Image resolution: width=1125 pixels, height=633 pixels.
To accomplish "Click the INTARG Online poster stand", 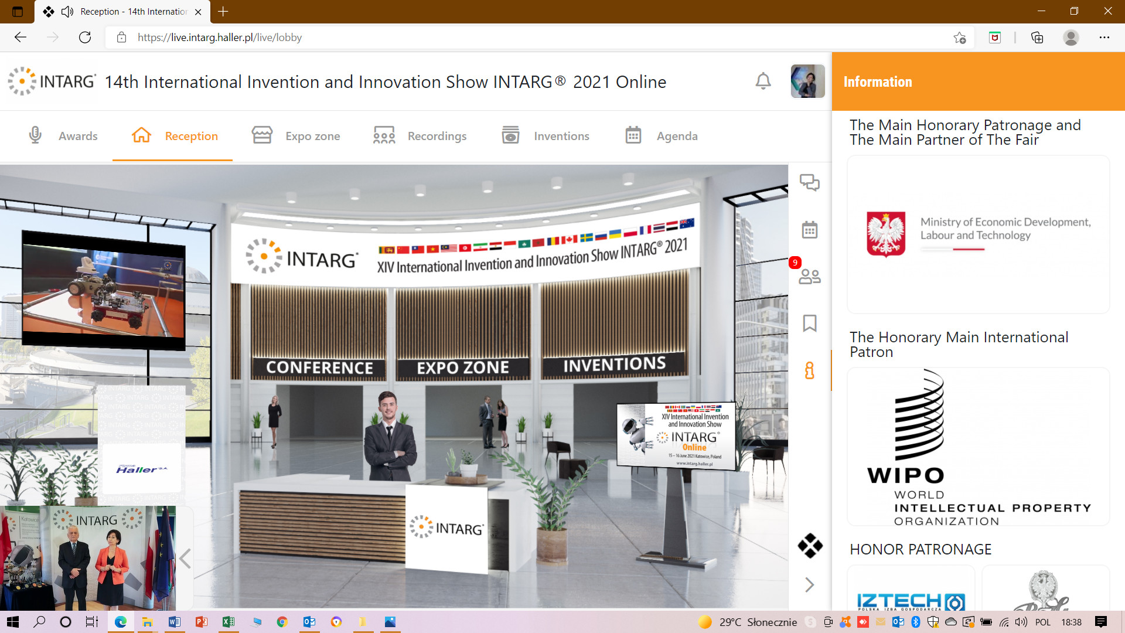I will (676, 435).
